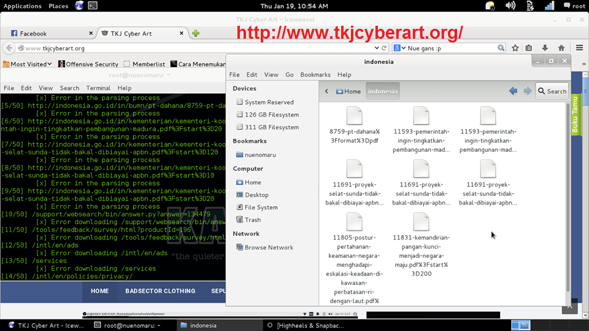Bookmark this page with star icon
The height and width of the screenshot is (331, 589).
point(515,48)
